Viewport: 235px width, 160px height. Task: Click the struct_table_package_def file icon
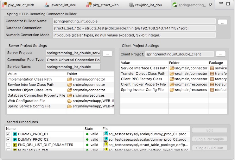pyautogui.click(x=106, y=144)
